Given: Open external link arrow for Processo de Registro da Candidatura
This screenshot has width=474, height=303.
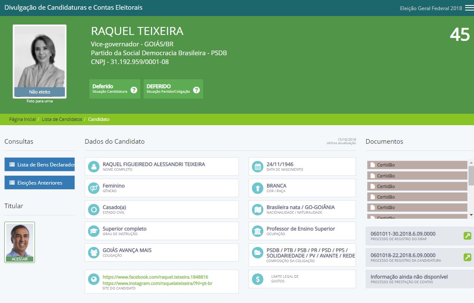Looking at the screenshot, I should coord(467,257).
